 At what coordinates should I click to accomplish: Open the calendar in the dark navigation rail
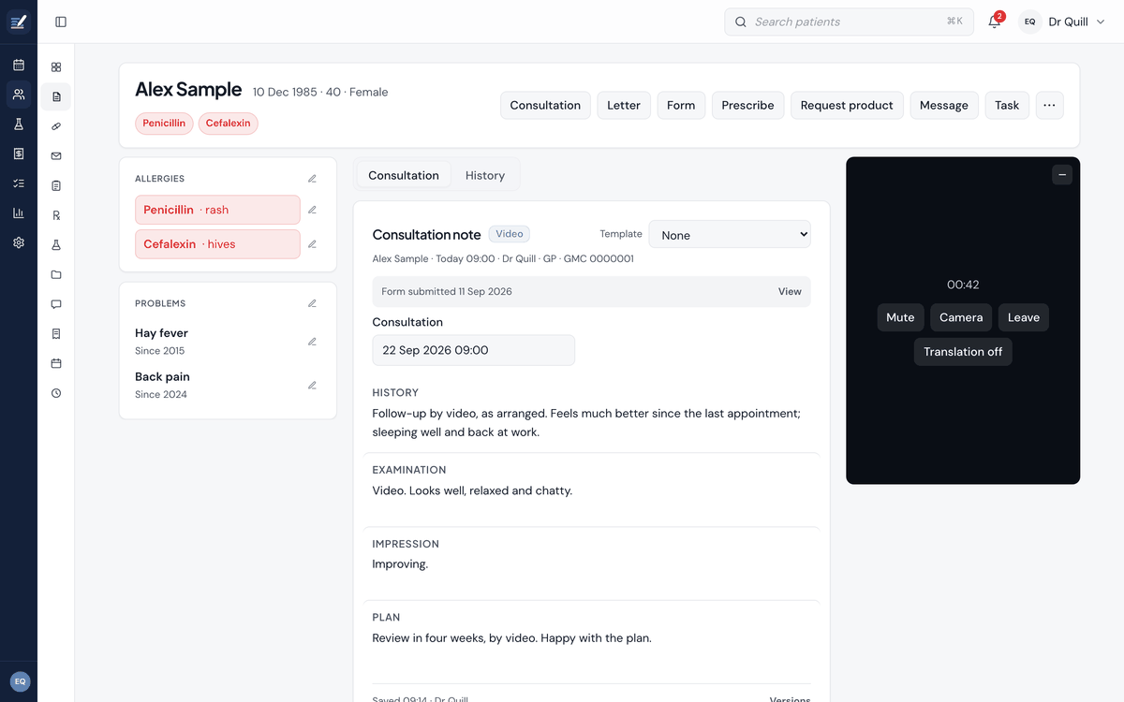(x=19, y=66)
